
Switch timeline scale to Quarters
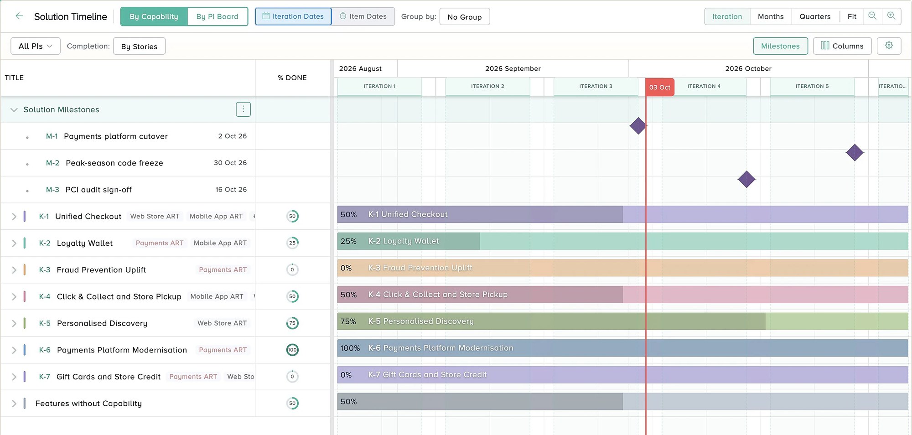[x=815, y=16]
